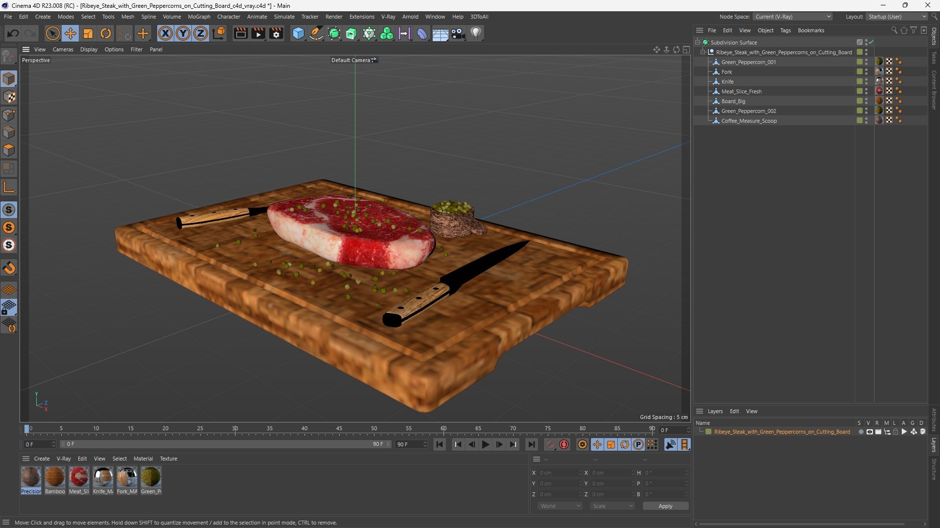940x528 pixels.
Task: Click the Light bulb icon
Action: [476, 33]
